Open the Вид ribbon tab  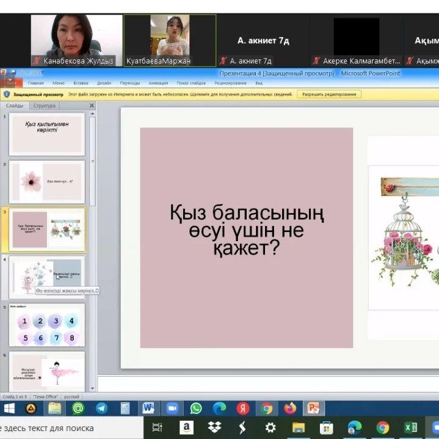pyautogui.click(x=259, y=83)
